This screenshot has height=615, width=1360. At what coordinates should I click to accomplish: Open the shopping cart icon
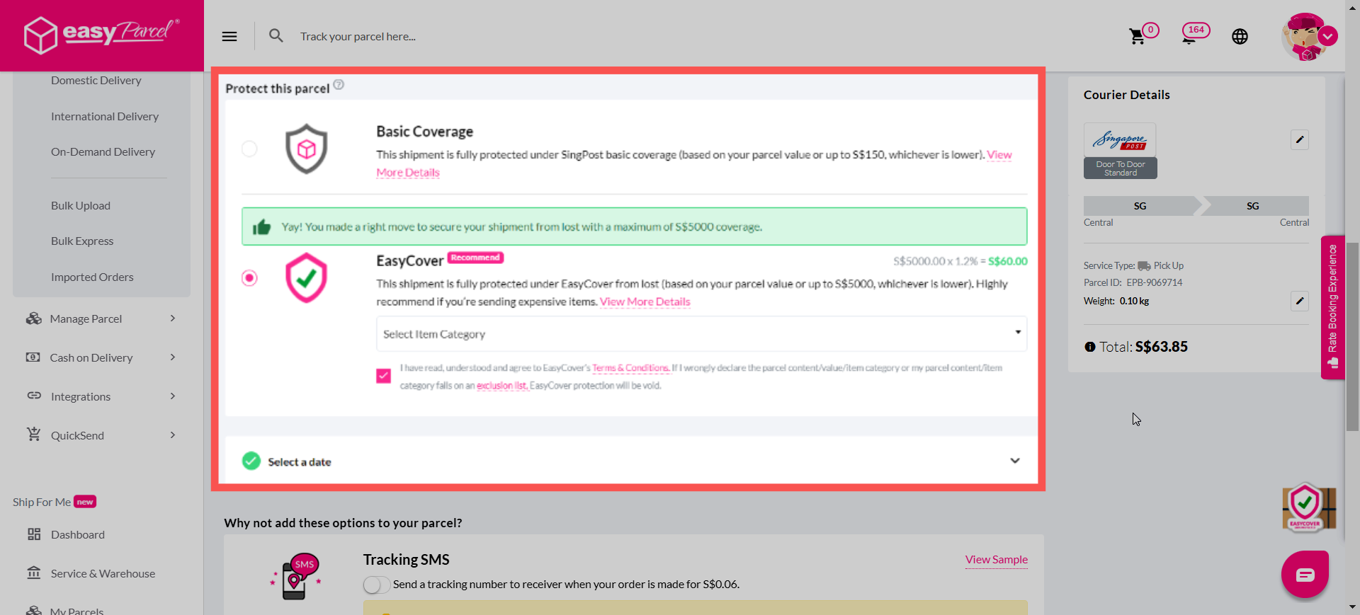pyautogui.click(x=1138, y=37)
